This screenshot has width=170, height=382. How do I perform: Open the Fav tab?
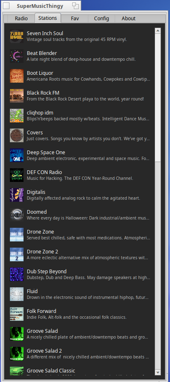tap(75, 19)
